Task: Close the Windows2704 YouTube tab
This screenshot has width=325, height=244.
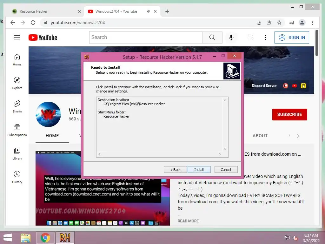Action: click(155, 11)
